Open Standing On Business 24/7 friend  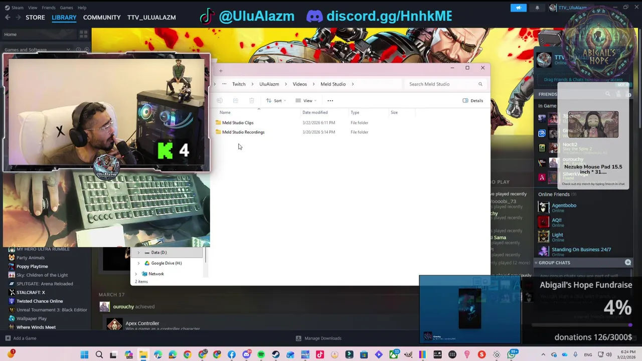tap(581, 249)
